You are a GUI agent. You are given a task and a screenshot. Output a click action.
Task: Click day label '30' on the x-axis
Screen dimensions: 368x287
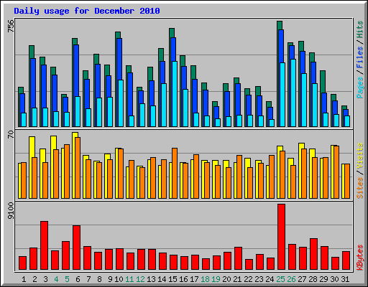point(334,279)
